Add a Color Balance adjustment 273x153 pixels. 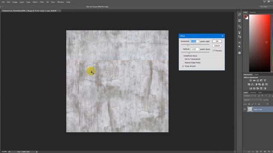tap(252, 85)
